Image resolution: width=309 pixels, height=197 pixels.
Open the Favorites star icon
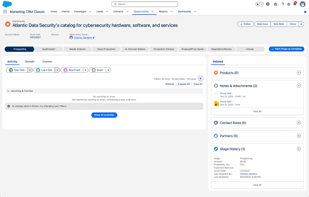[258, 4]
